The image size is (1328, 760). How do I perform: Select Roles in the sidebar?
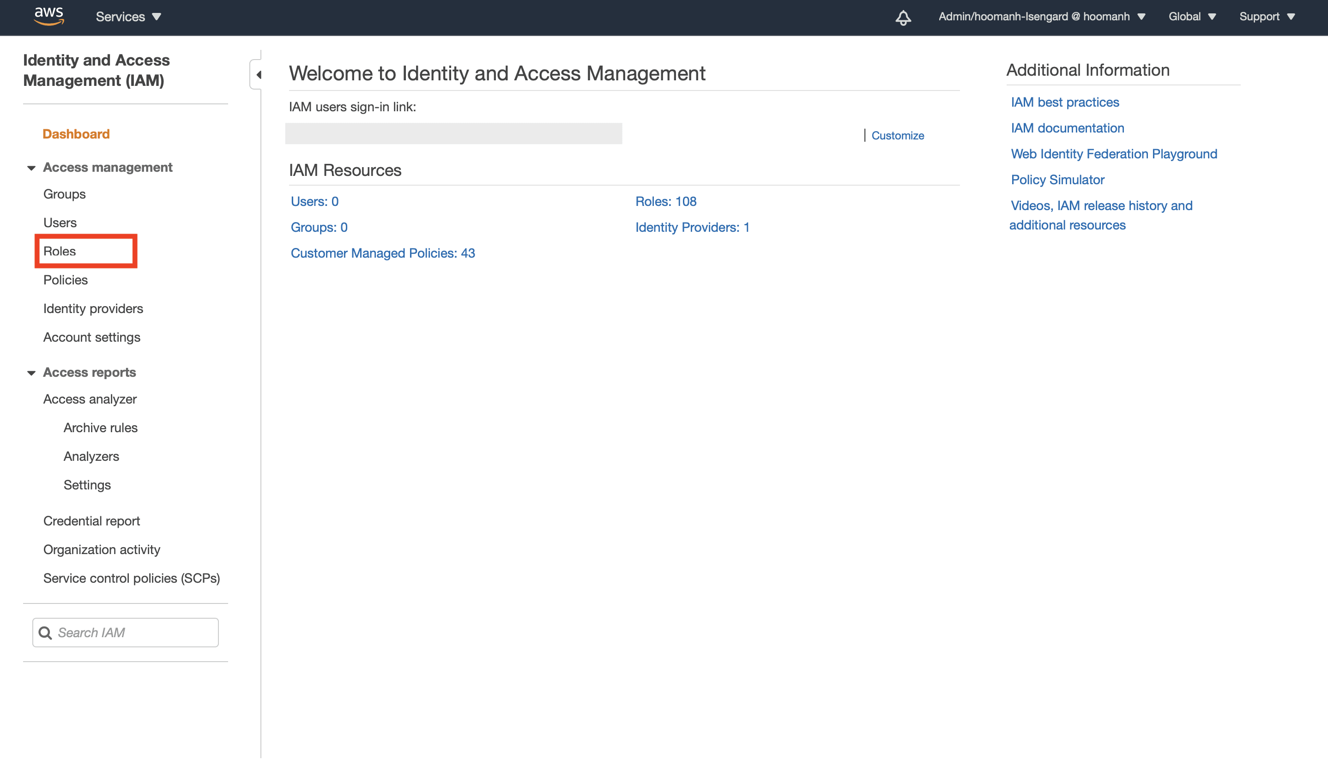(x=60, y=251)
